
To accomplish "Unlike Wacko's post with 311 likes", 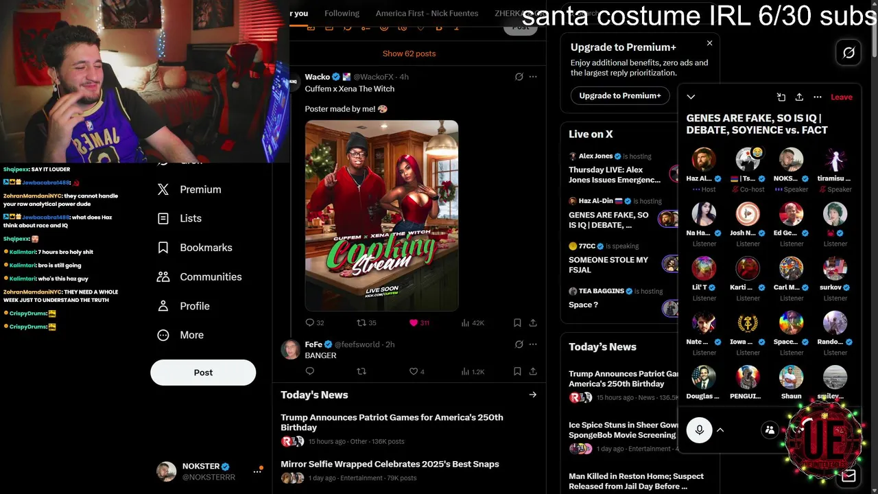I will point(419,322).
